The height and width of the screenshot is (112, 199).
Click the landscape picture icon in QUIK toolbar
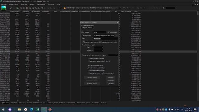(x=3, y=8)
